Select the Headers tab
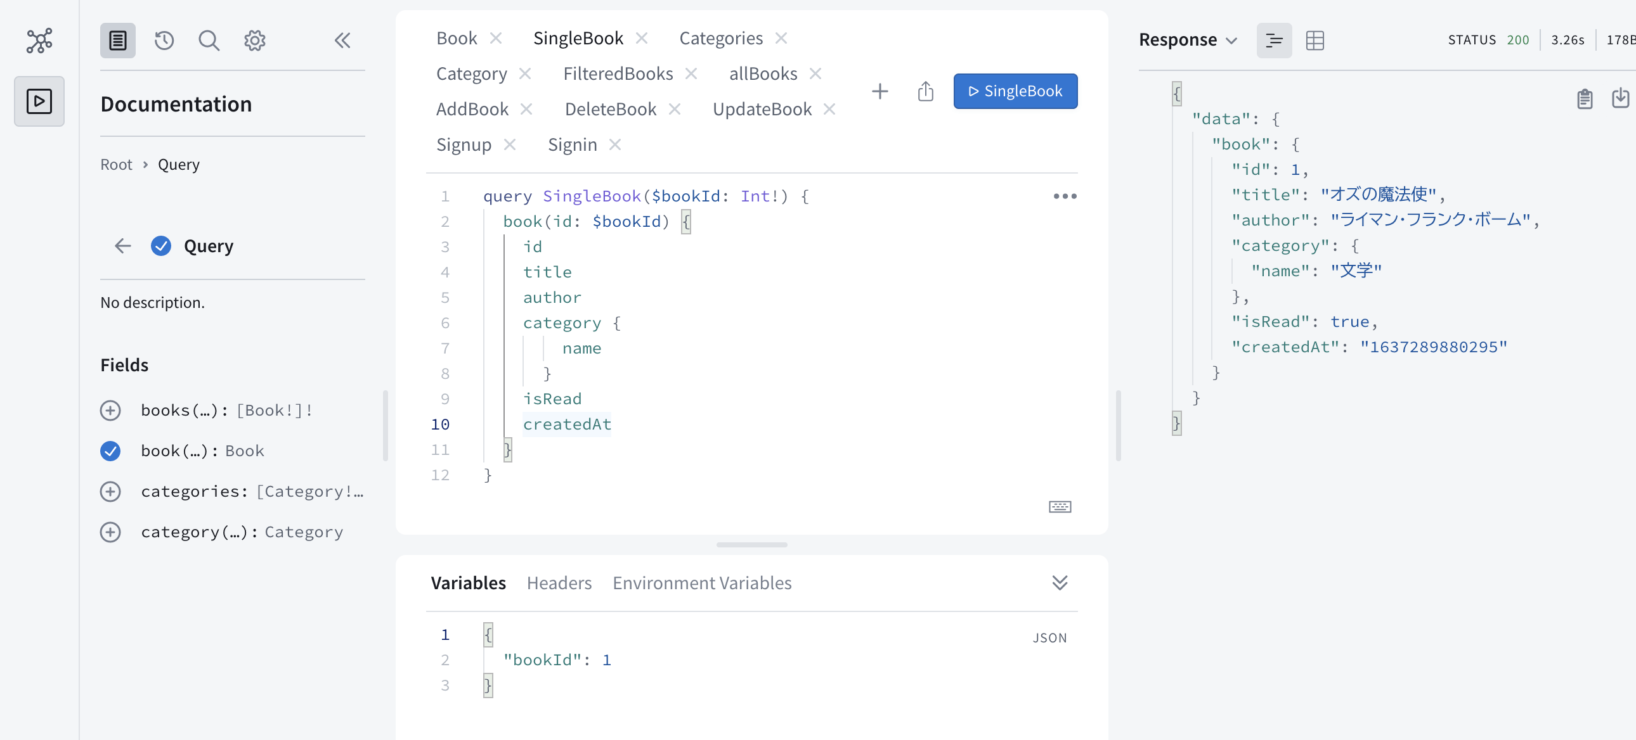Screen dimensions: 1636x740 coord(559,583)
